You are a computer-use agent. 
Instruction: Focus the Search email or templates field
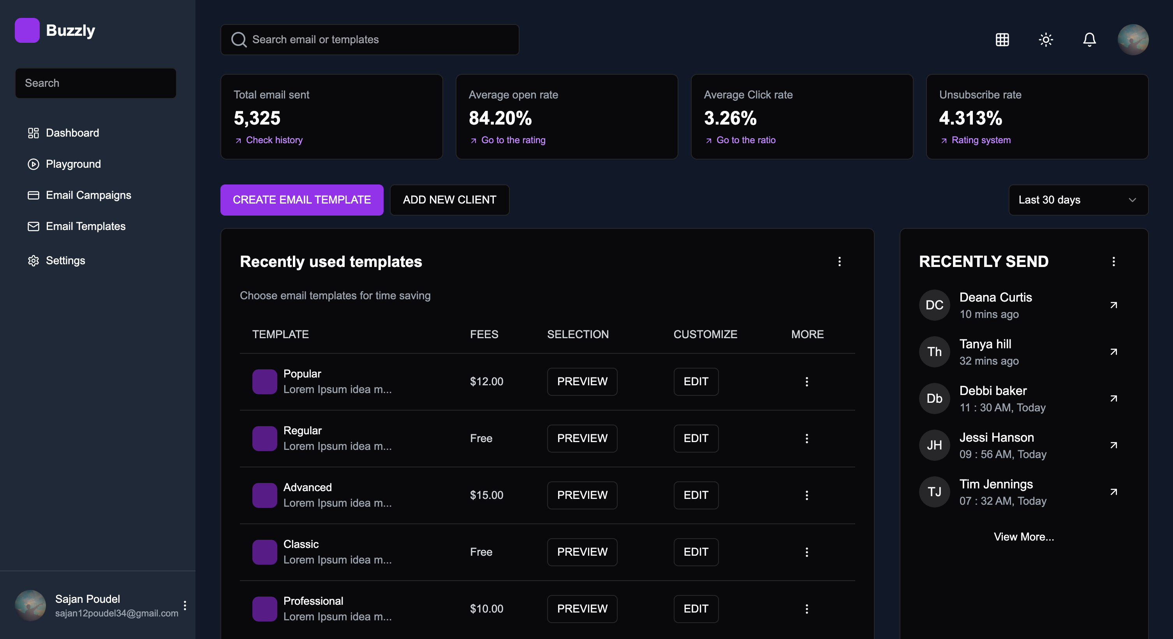point(369,40)
